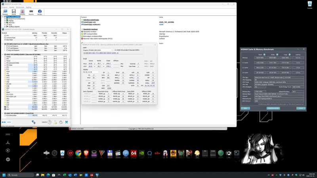This screenshot has height=178, width=317.
Task: Launch Google Chrome from the dock
Action: pyautogui.click(x=78, y=153)
